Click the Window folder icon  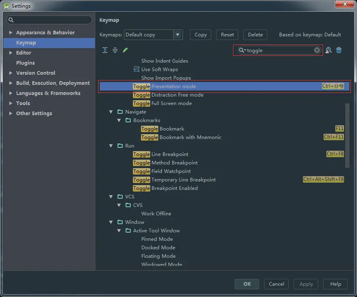click(x=120, y=222)
